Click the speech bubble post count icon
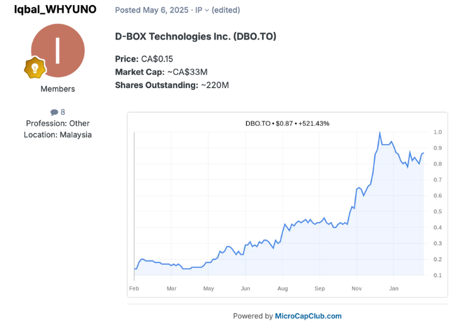The width and height of the screenshot is (459, 324). (54, 113)
